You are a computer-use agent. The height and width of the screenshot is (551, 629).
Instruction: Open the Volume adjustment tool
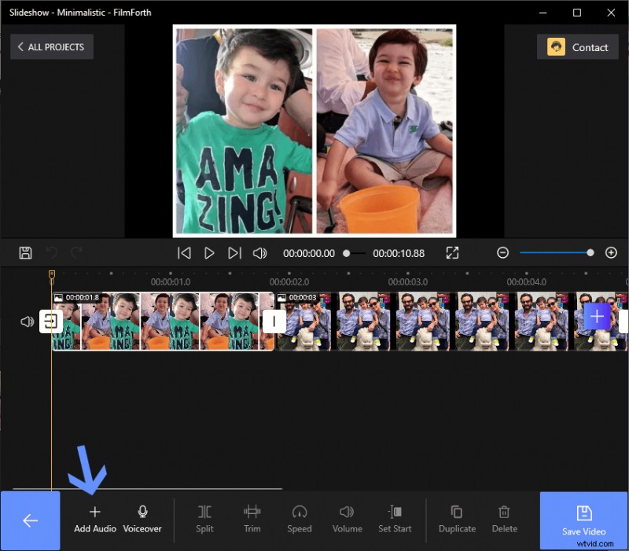click(348, 520)
